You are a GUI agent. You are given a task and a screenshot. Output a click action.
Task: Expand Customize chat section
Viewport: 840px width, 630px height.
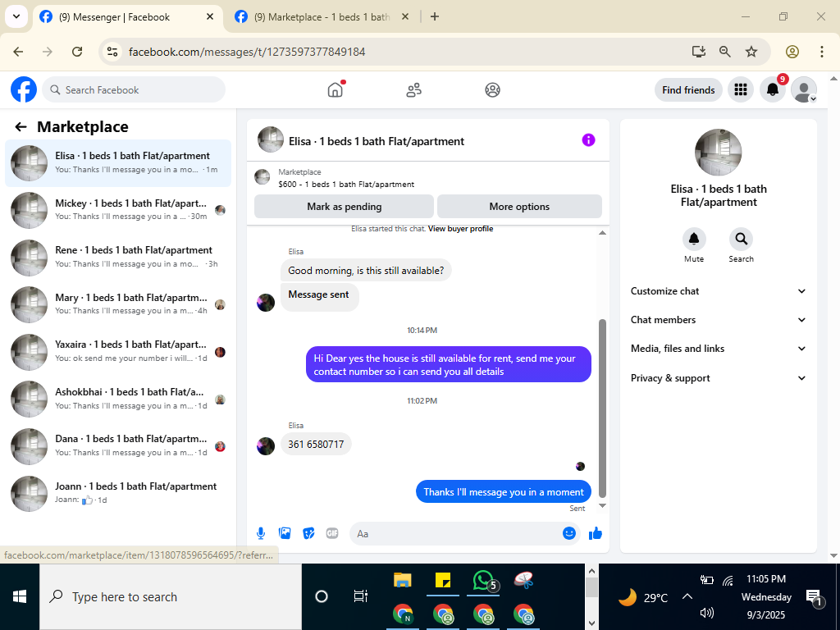point(718,291)
